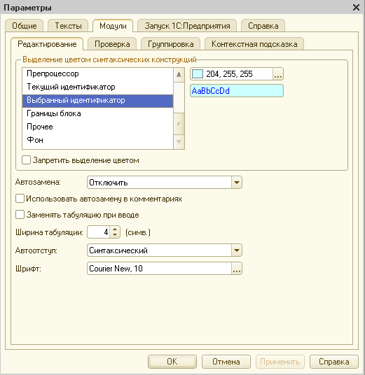The height and width of the screenshot is (375, 365).
Task: Click the Автоотступ combo box field
Action: [x=160, y=250]
